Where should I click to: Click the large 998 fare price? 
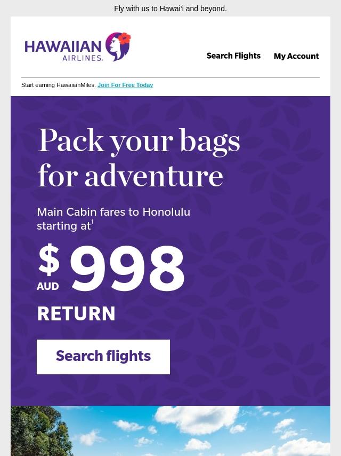coord(127,268)
